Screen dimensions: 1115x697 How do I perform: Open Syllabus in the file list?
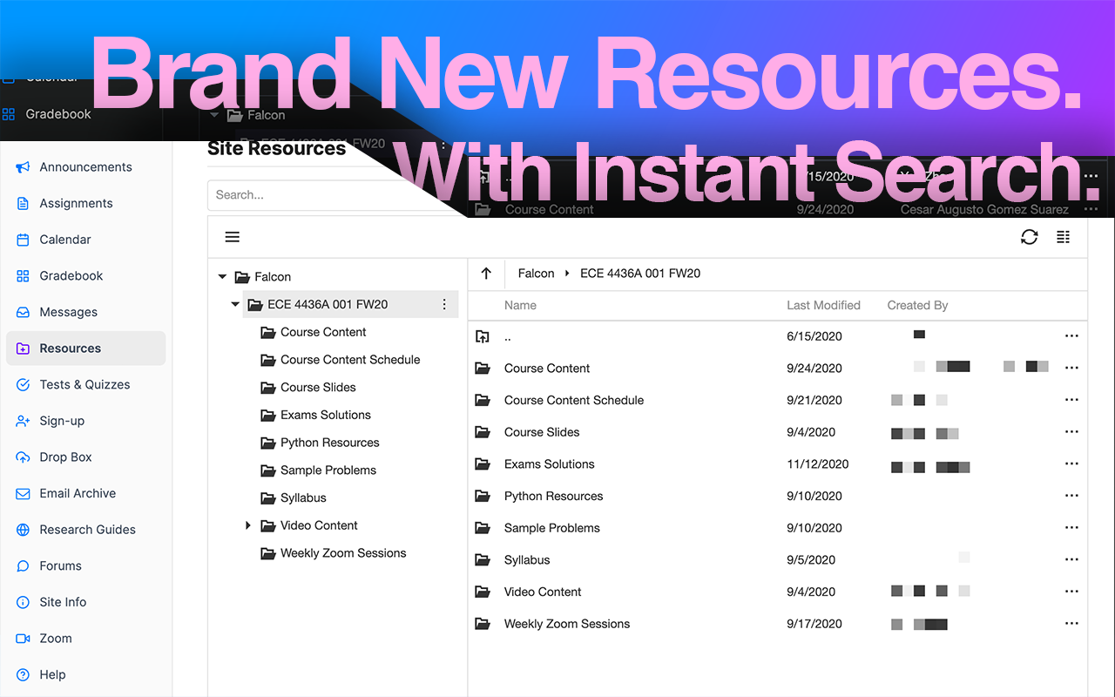click(x=527, y=560)
